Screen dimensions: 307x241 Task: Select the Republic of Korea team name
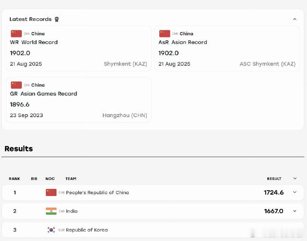[x=87, y=230]
